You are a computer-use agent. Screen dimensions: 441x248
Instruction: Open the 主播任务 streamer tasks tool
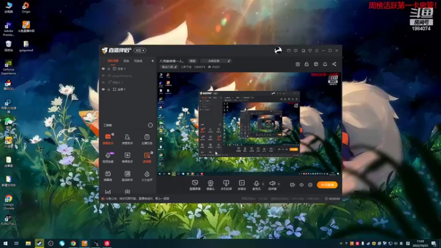[147, 139]
